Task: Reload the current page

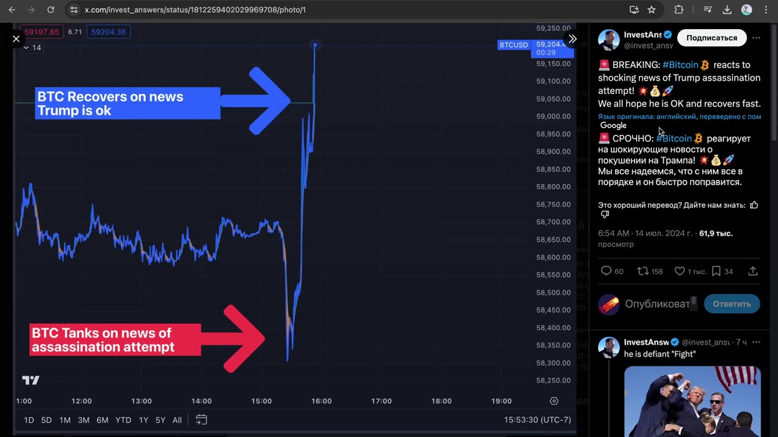Action: [51, 10]
